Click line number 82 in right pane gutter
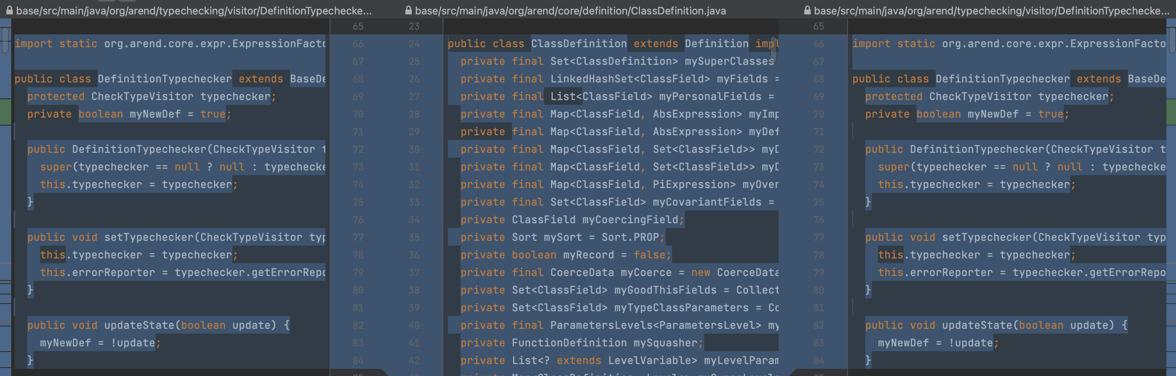The width and height of the screenshot is (1176, 376). [819, 326]
